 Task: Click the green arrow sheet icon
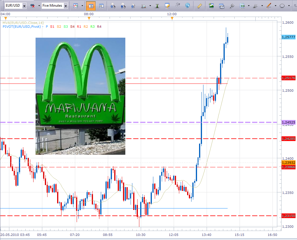(x=242, y=6)
